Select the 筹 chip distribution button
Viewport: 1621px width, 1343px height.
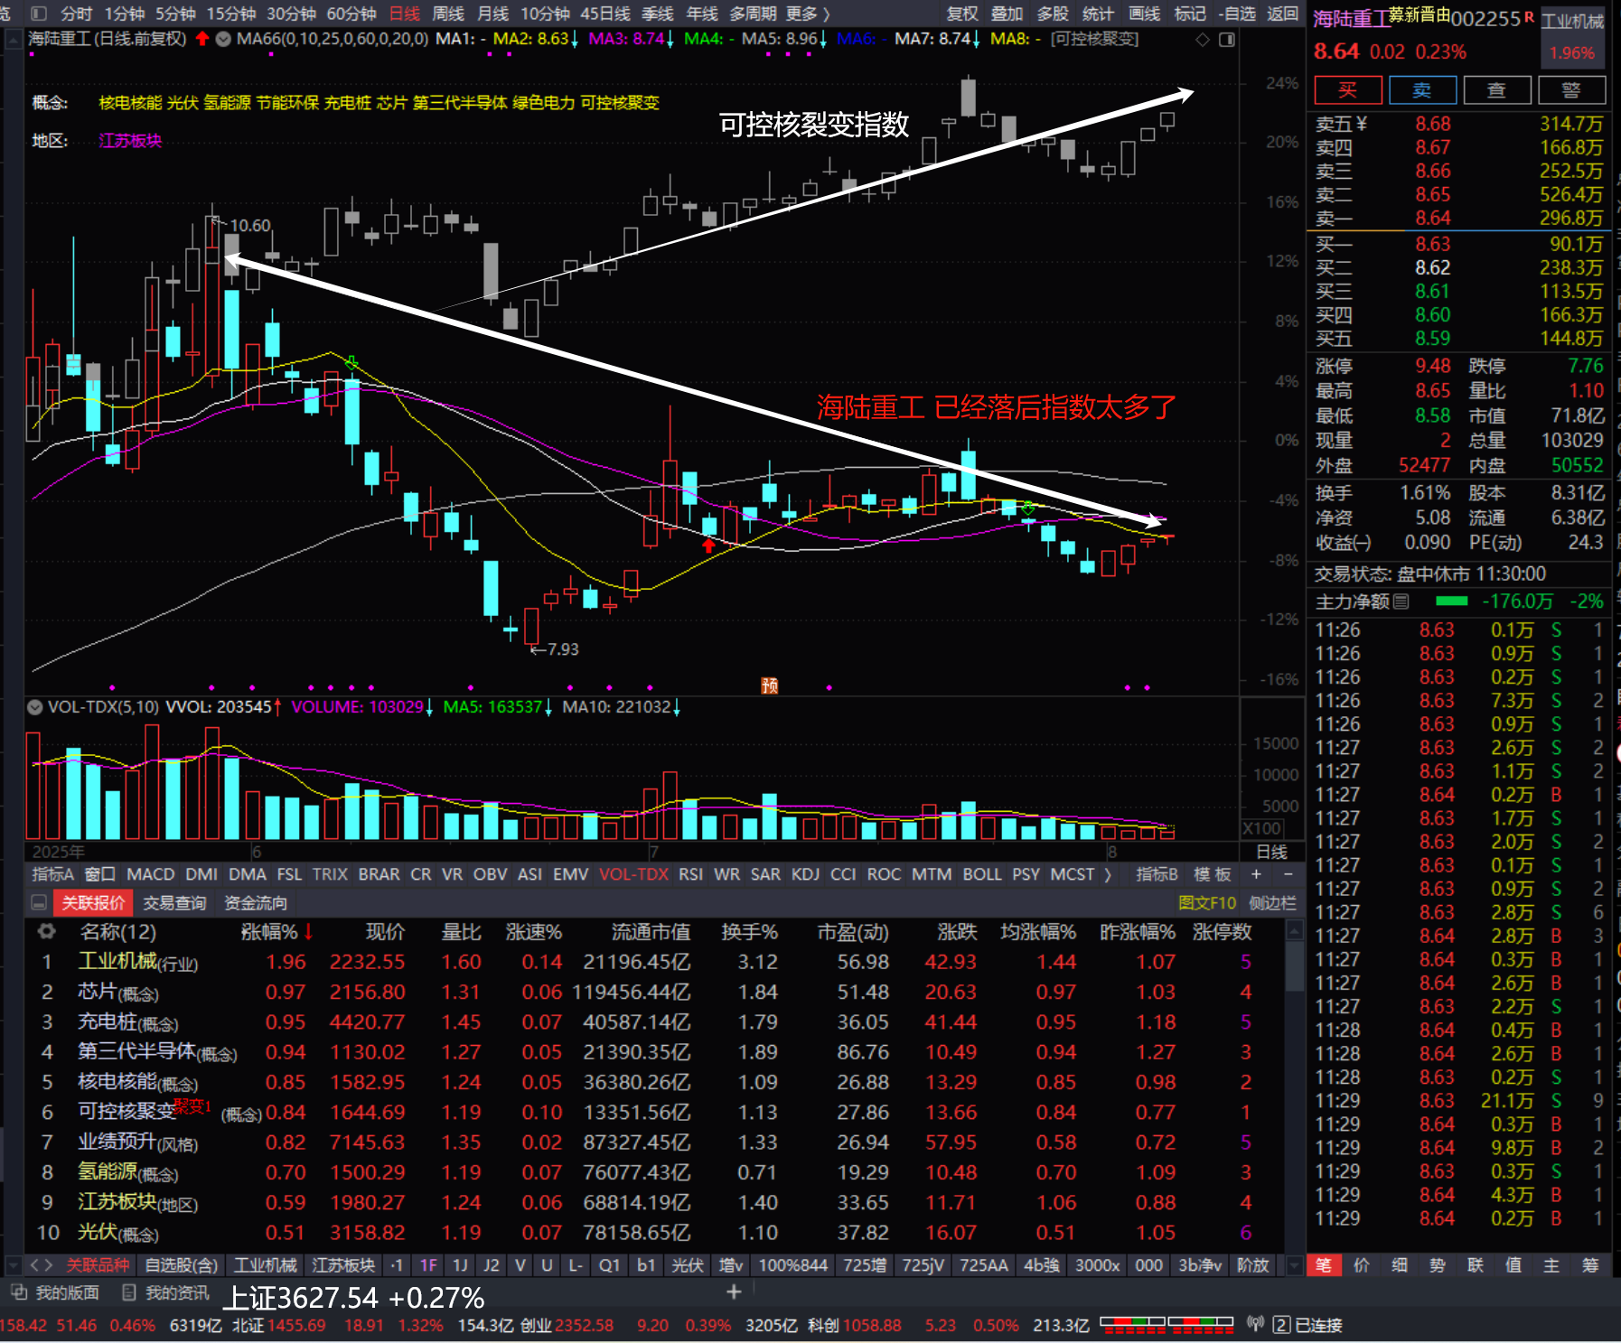pos(1590,1265)
